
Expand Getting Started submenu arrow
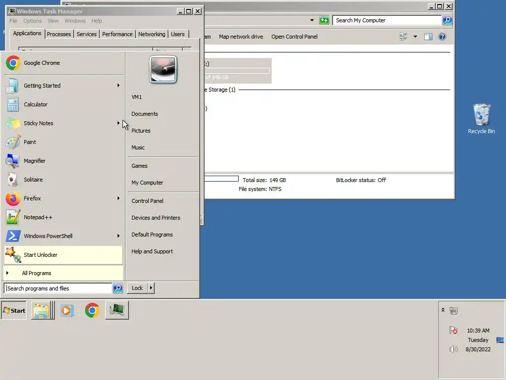click(x=119, y=86)
